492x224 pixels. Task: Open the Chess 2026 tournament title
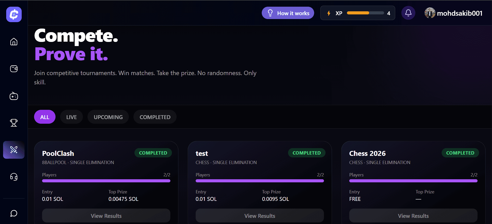point(367,154)
